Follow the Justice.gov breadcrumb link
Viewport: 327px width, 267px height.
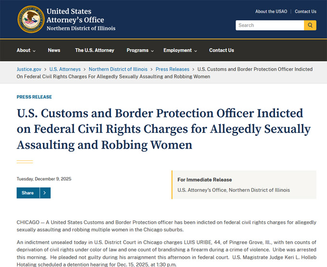29,69
